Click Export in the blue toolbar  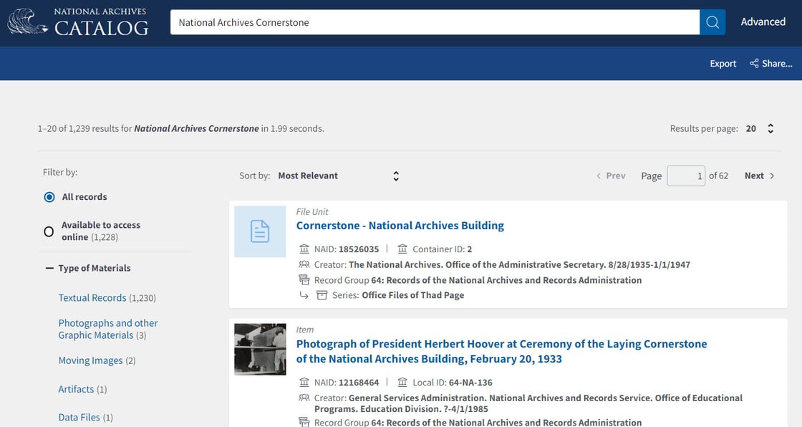pyautogui.click(x=723, y=64)
